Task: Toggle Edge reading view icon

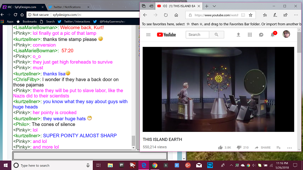Action: [x=243, y=15]
